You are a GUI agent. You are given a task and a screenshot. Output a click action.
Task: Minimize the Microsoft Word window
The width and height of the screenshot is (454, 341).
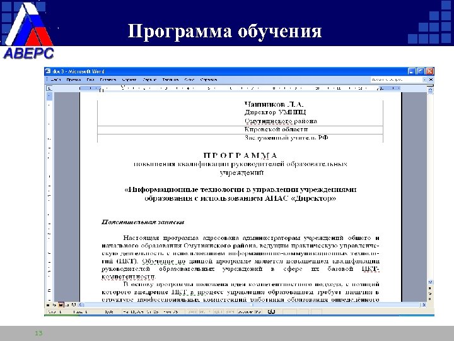[411, 71]
